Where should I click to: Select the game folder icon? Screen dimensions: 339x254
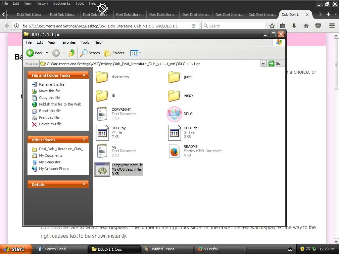(x=174, y=77)
